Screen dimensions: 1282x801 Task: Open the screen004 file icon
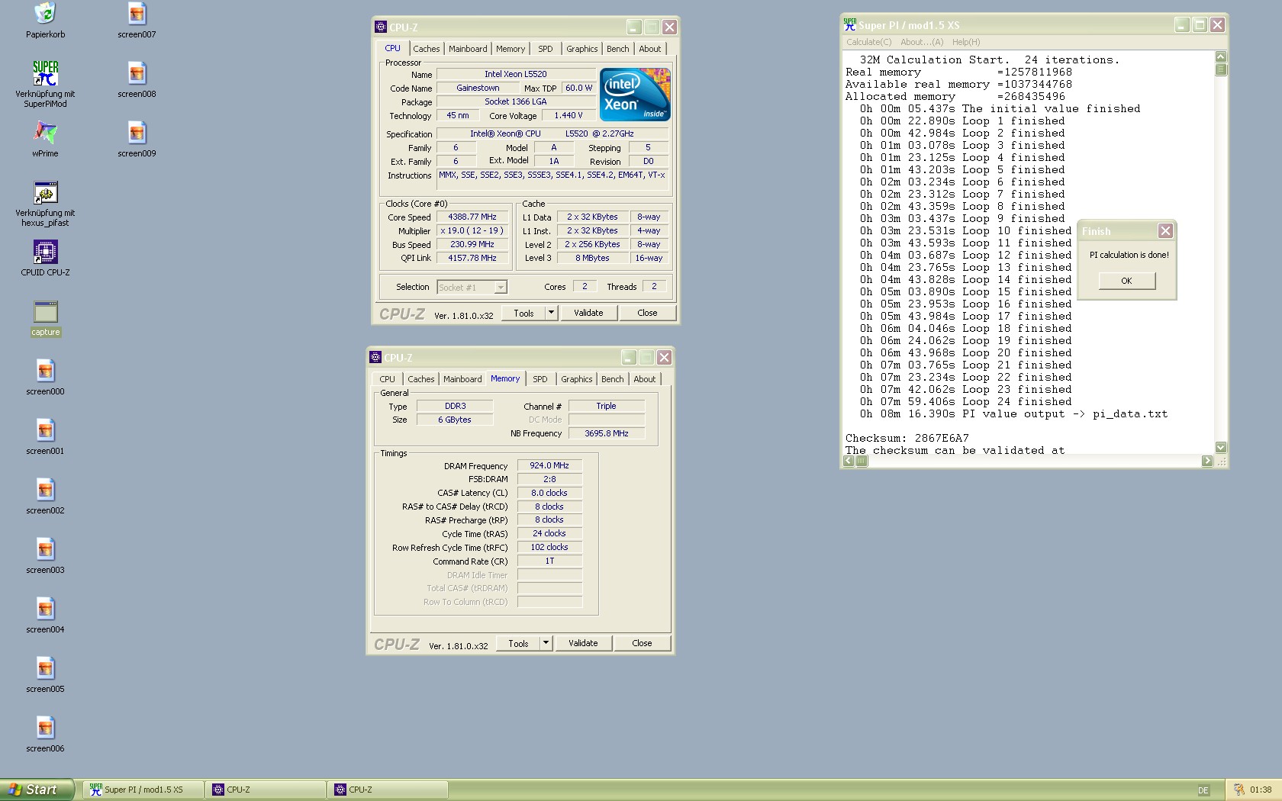tap(45, 610)
